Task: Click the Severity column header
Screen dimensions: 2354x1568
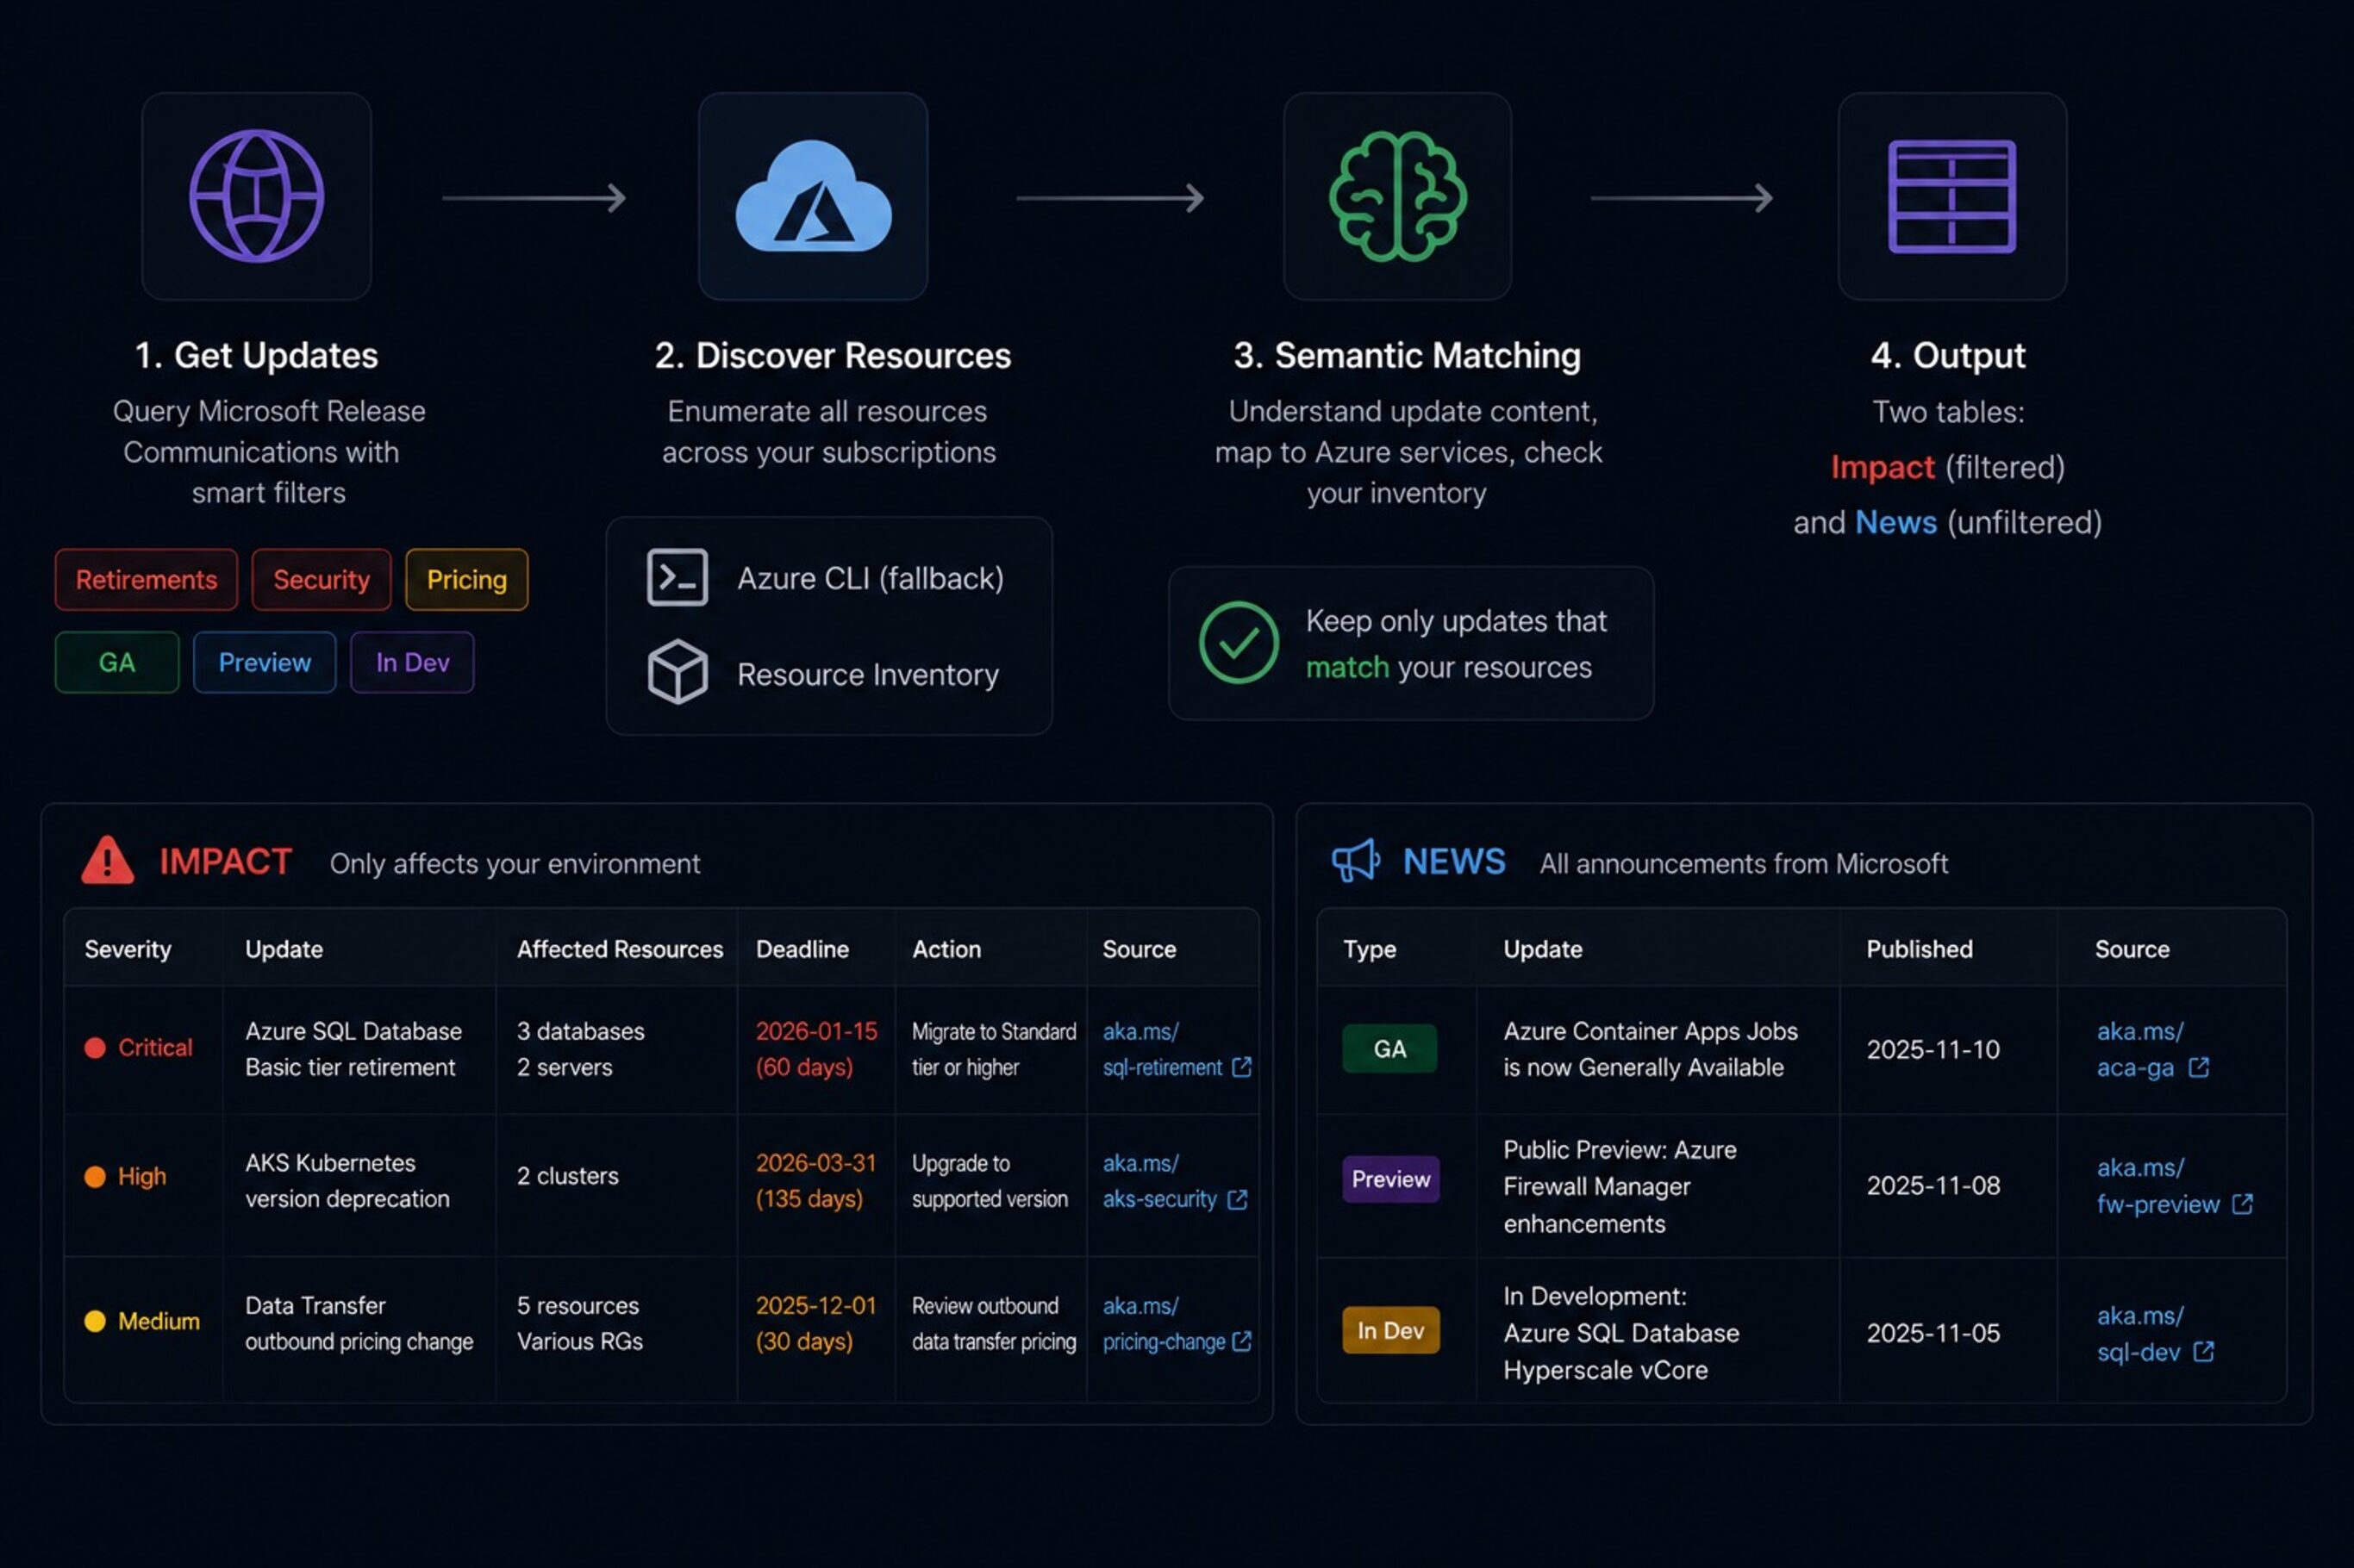Action: point(128,949)
